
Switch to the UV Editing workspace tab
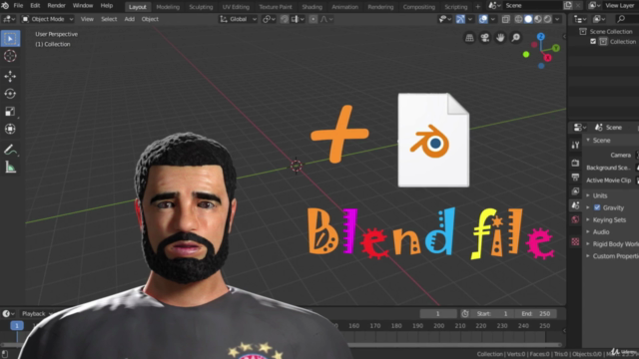pos(236,7)
